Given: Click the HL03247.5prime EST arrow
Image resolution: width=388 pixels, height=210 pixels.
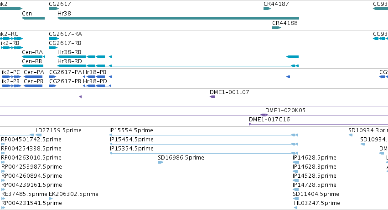Looking at the screenshot, I should (x=295, y=208).
